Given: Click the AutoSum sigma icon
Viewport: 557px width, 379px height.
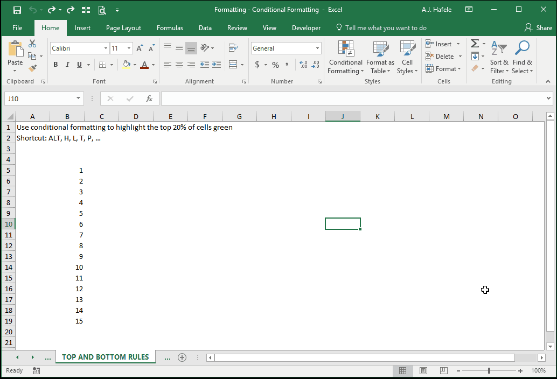Looking at the screenshot, I should click(x=475, y=44).
